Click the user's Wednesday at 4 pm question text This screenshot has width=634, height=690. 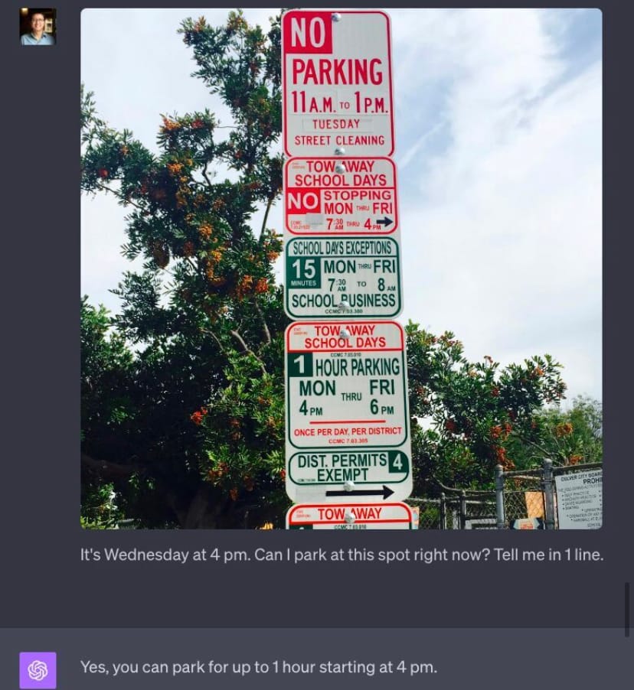pyautogui.click(x=342, y=555)
